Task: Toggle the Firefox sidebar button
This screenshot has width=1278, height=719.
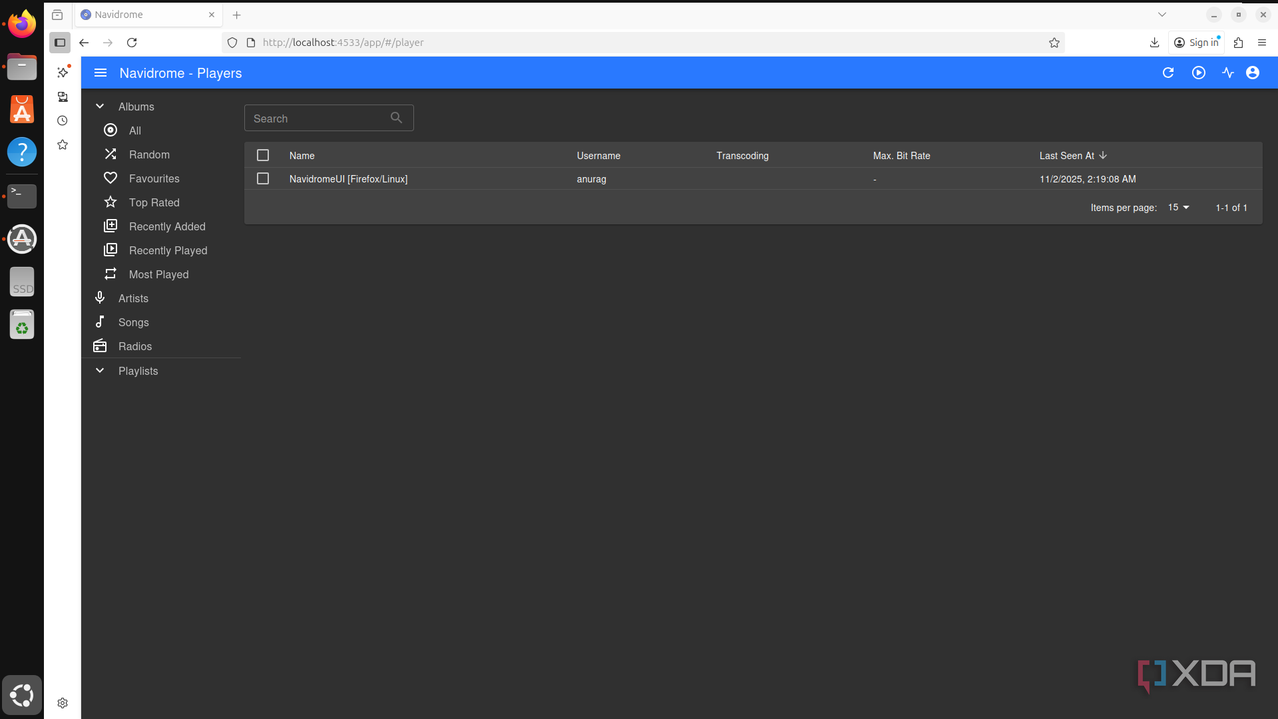Action: [x=60, y=43]
